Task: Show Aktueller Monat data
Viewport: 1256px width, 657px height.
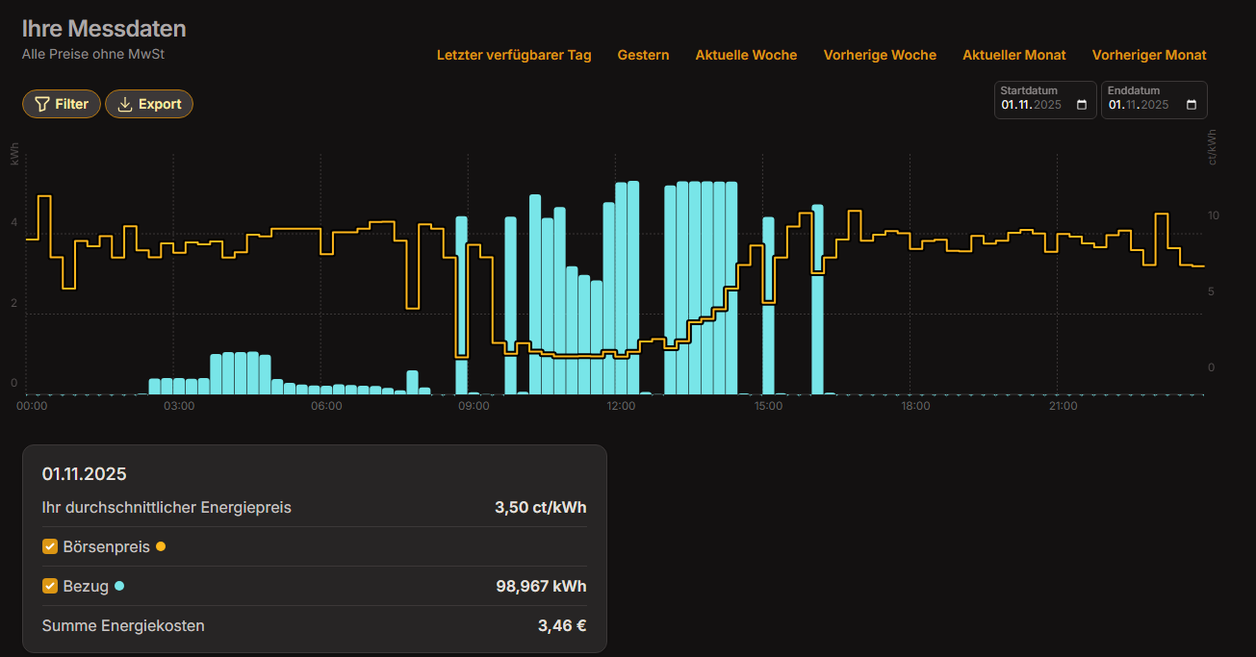Action: (x=1013, y=55)
